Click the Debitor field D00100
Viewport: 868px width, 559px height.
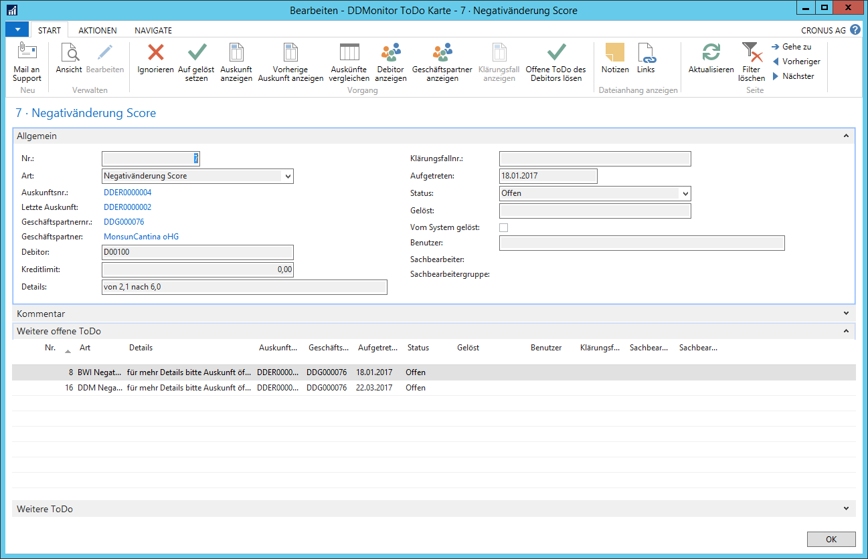(197, 253)
